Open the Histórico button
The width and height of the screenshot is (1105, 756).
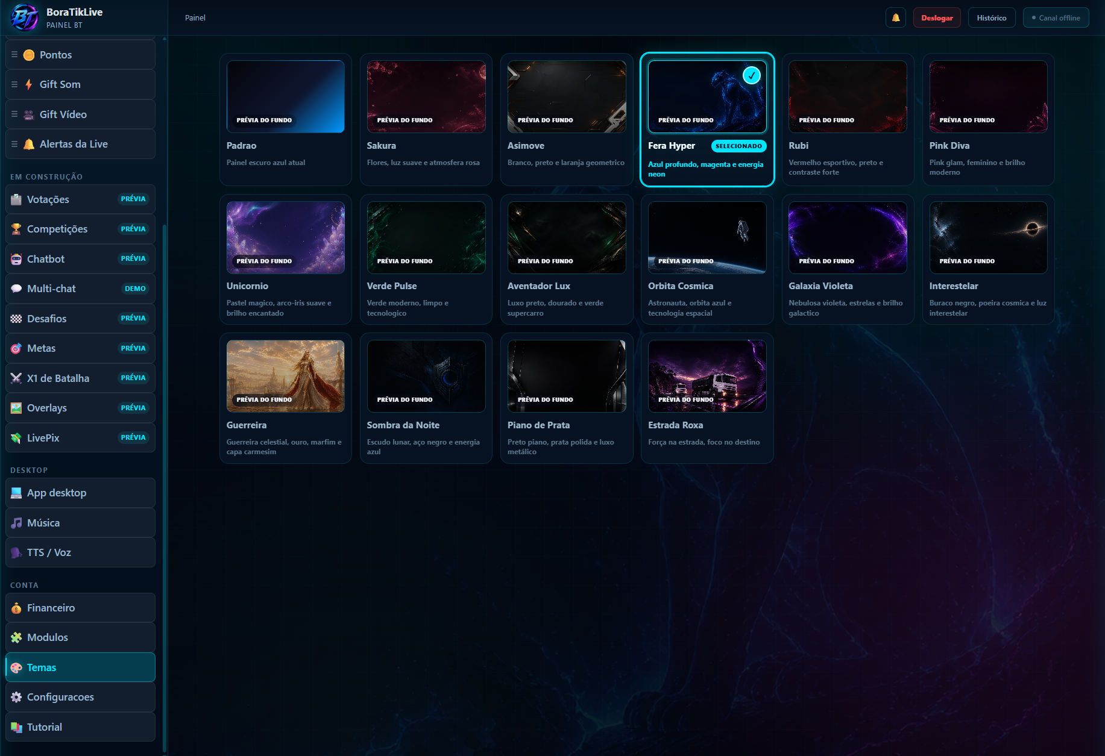tap(992, 17)
